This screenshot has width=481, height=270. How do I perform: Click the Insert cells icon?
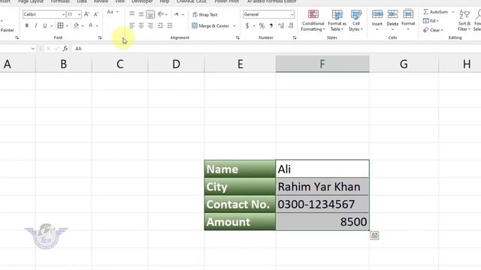click(377, 14)
